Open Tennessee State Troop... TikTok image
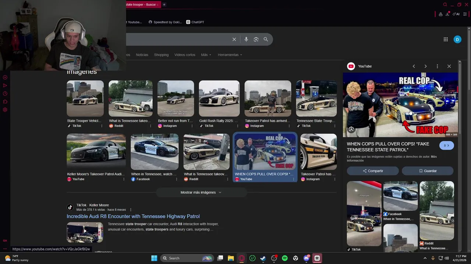Image resolution: width=471 pixels, height=264 pixels. click(316, 98)
